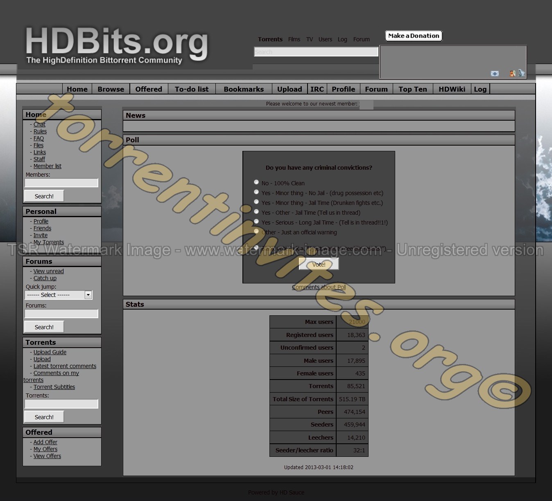Viewport: 552px width, 501px height.
Task: Click the Members search field
Action: click(61, 183)
